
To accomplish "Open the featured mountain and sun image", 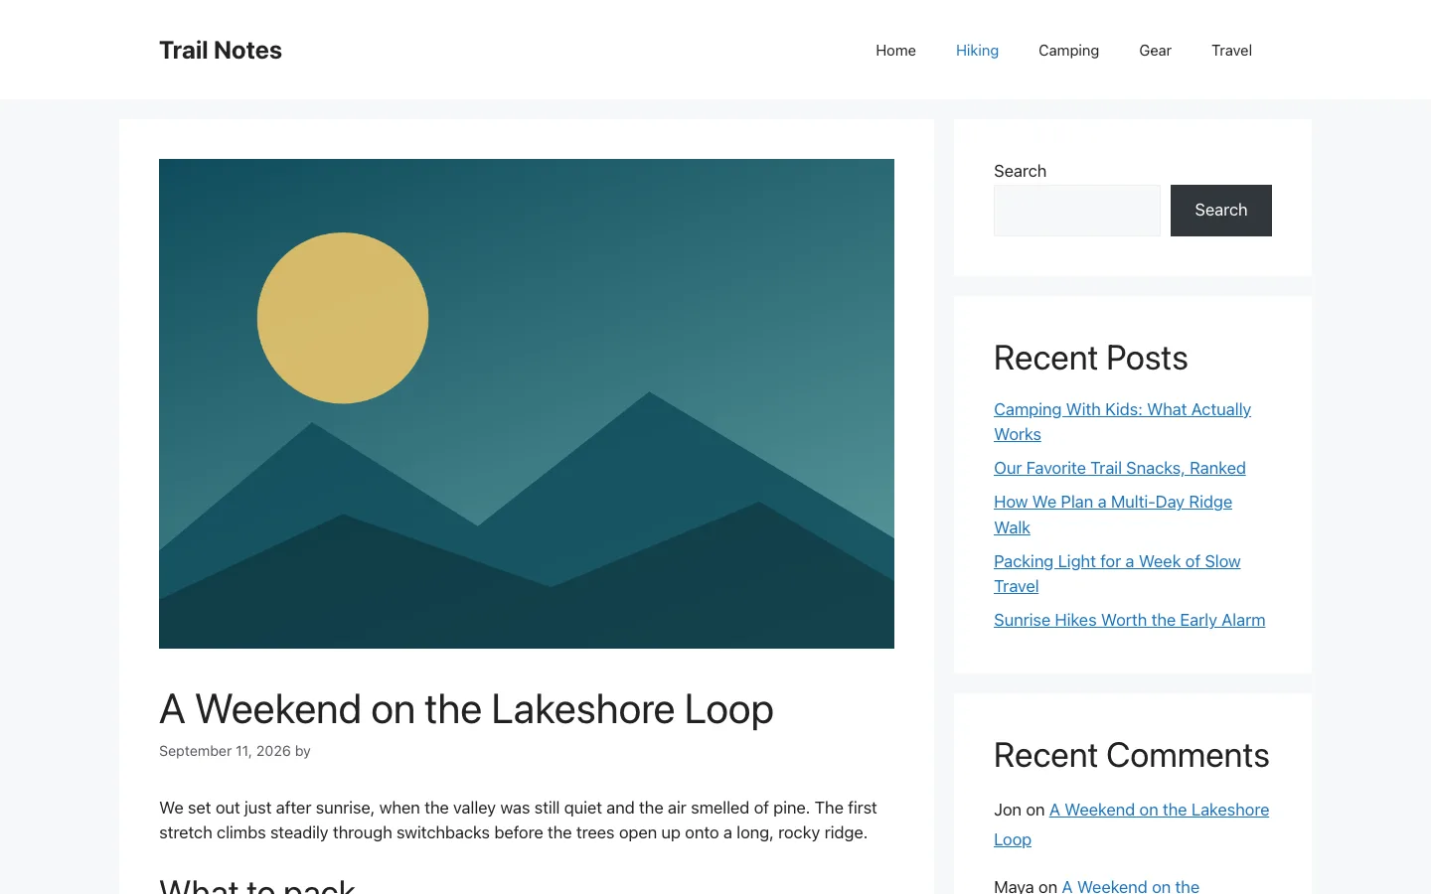I will (527, 403).
